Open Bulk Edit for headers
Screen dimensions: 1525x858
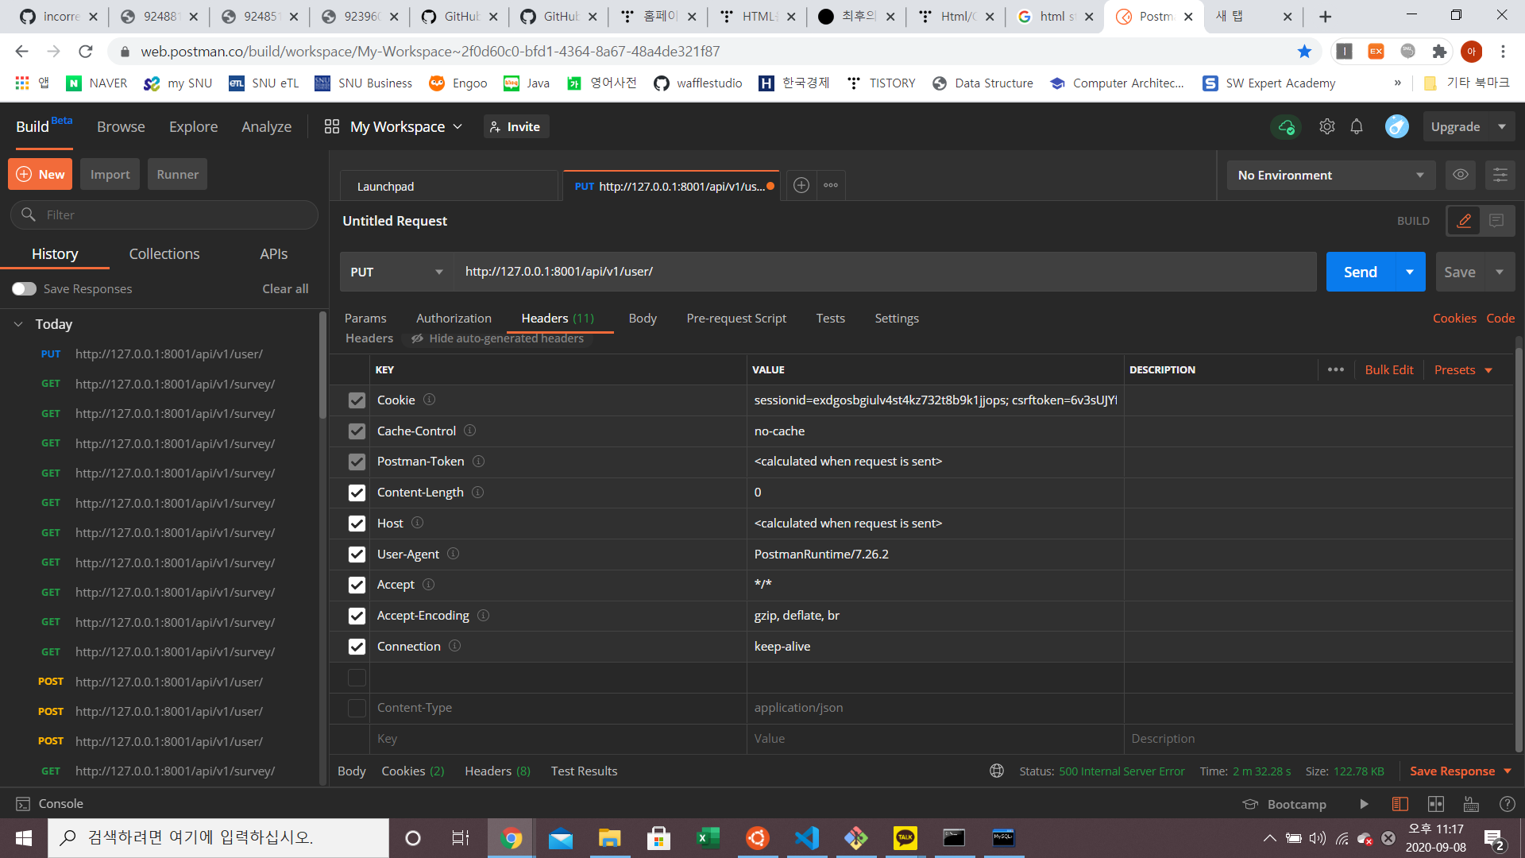tap(1388, 369)
